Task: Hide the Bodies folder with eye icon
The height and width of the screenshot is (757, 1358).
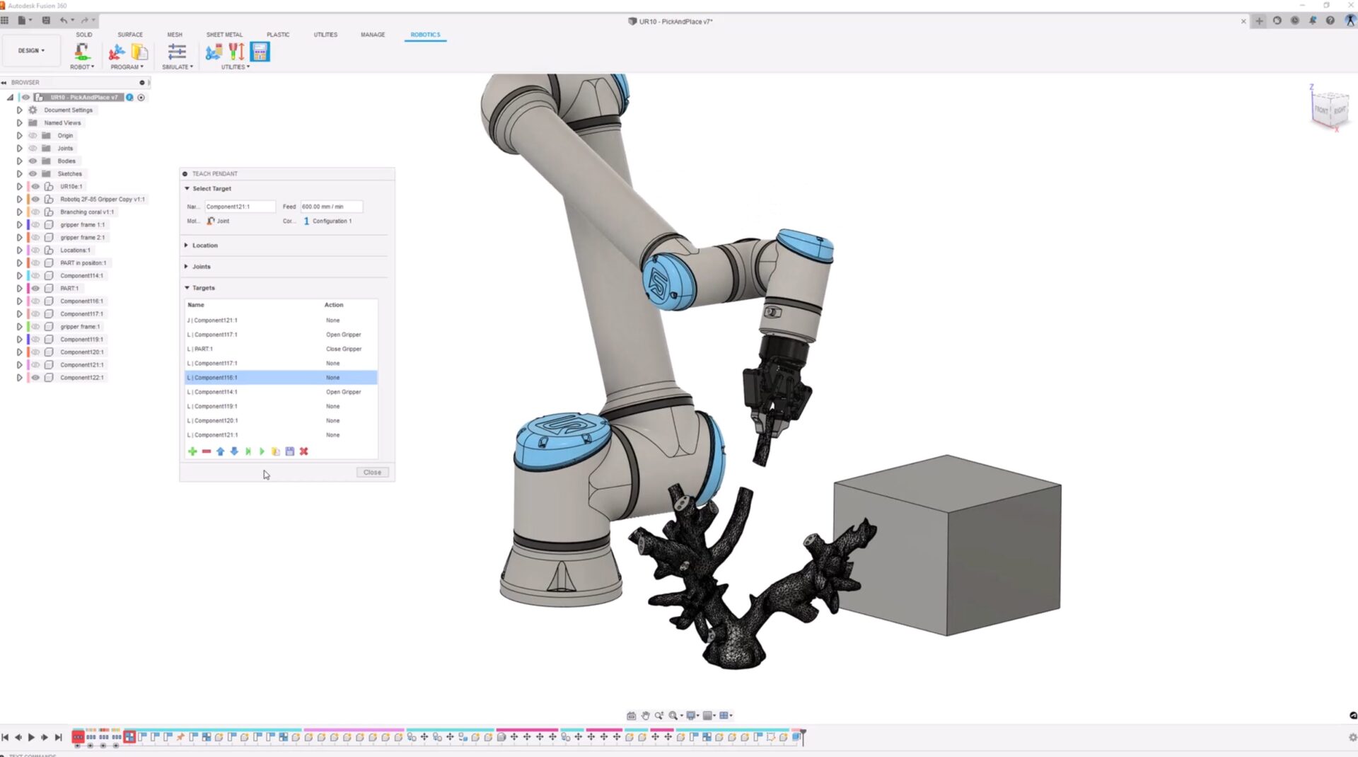Action: click(x=33, y=161)
